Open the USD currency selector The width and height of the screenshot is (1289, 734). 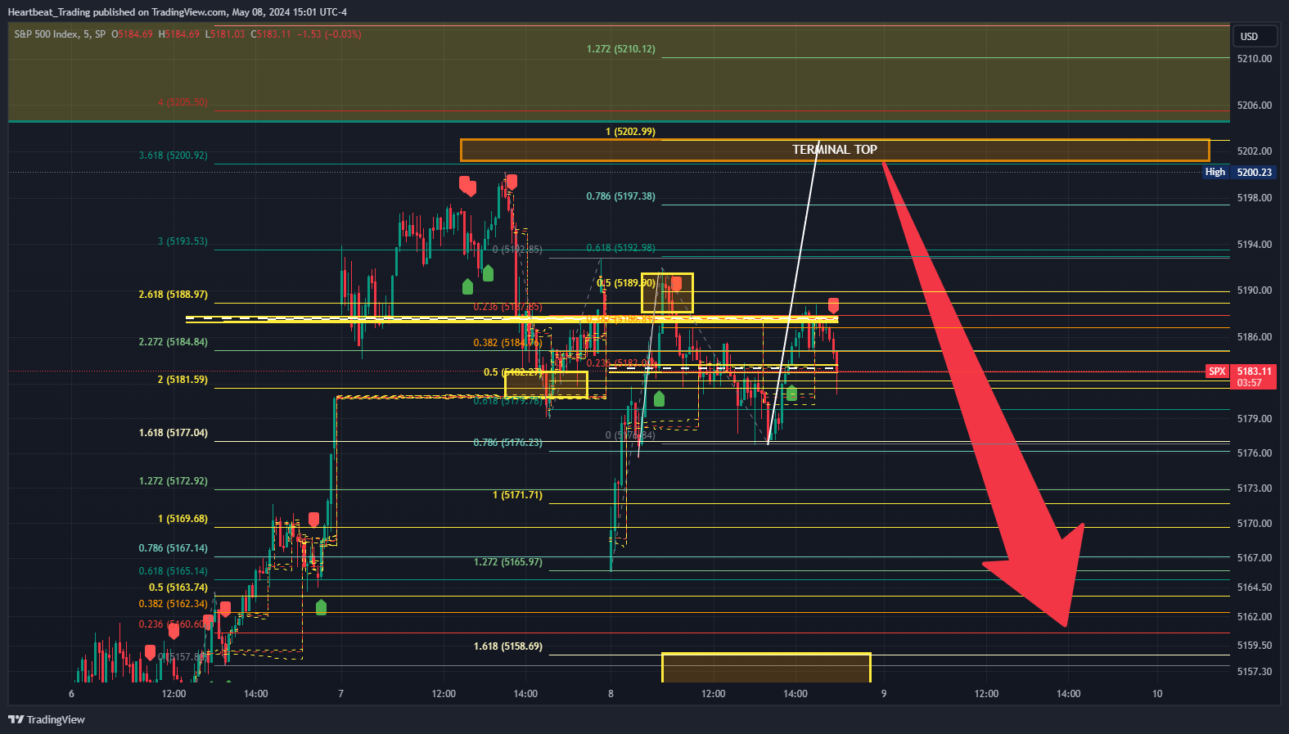(x=1255, y=36)
